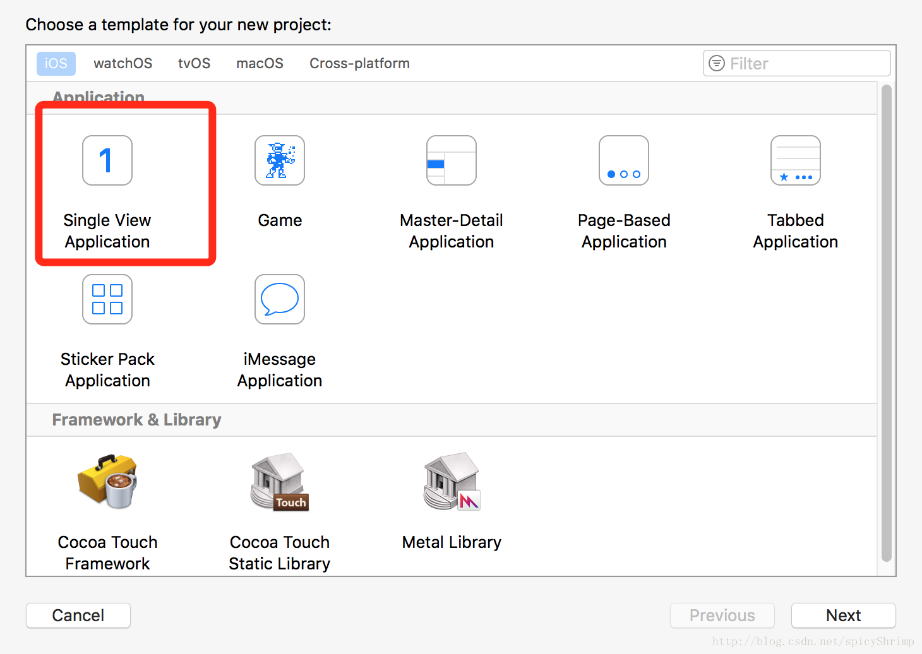Choose the Game template icon
922x654 pixels.
(280, 160)
